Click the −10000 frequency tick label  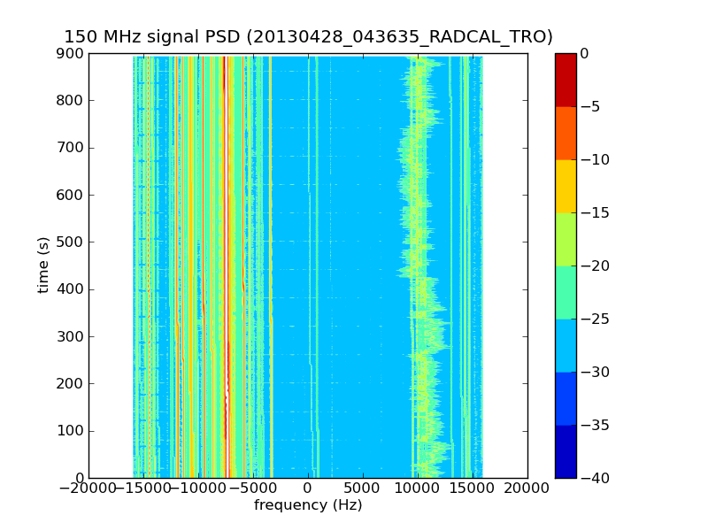pos(198,489)
